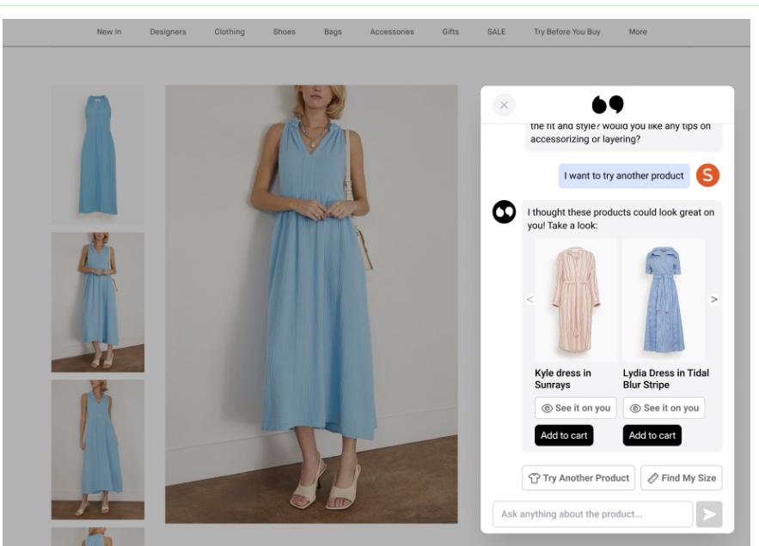Viewport: 759px width, 546px height.
Task: Click Try Another Product button
Action: (578, 478)
